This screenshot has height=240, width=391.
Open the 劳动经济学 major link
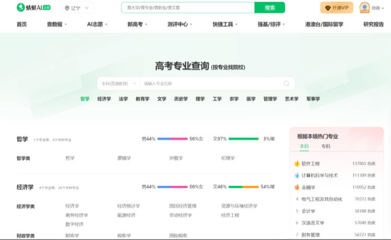tap(180, 215)
